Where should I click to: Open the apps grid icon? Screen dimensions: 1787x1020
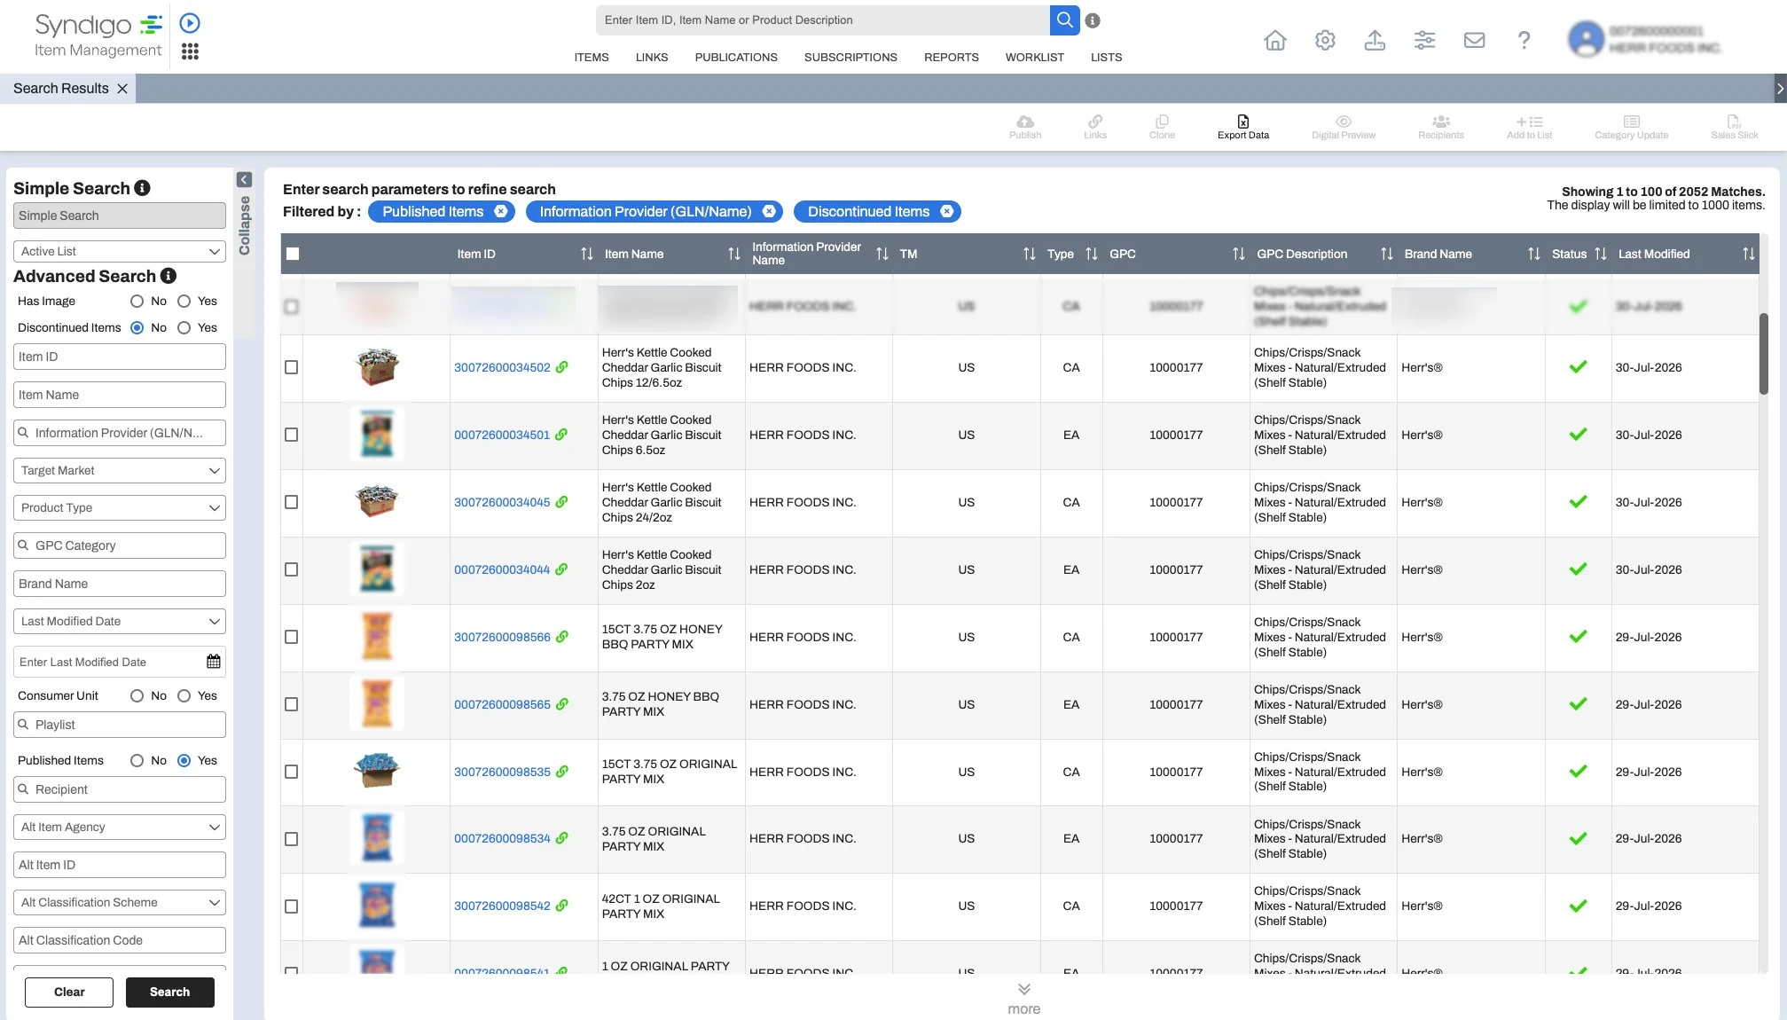(190, 51)
